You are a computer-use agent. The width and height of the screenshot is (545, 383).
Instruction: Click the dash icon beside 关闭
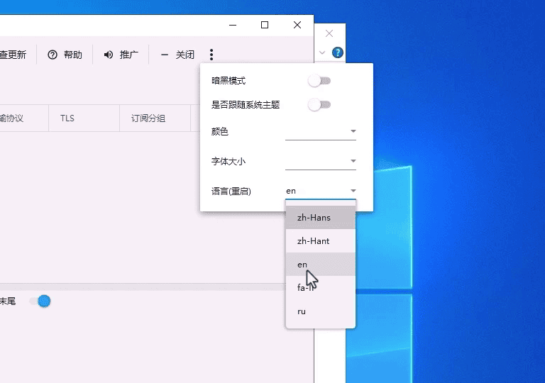[x=165, y=55]
